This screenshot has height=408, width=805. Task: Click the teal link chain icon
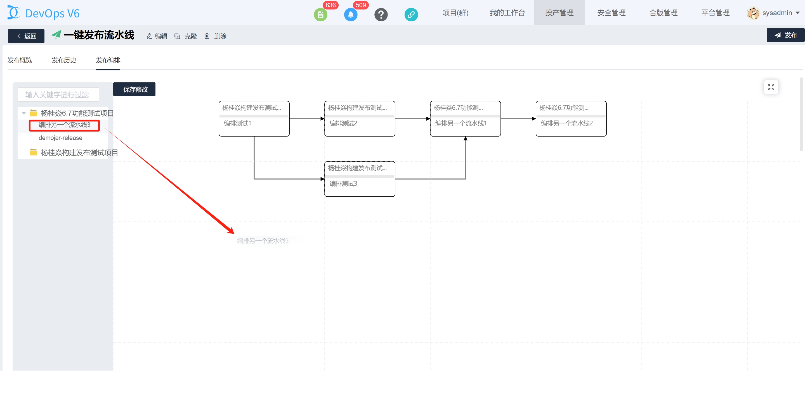411,14
